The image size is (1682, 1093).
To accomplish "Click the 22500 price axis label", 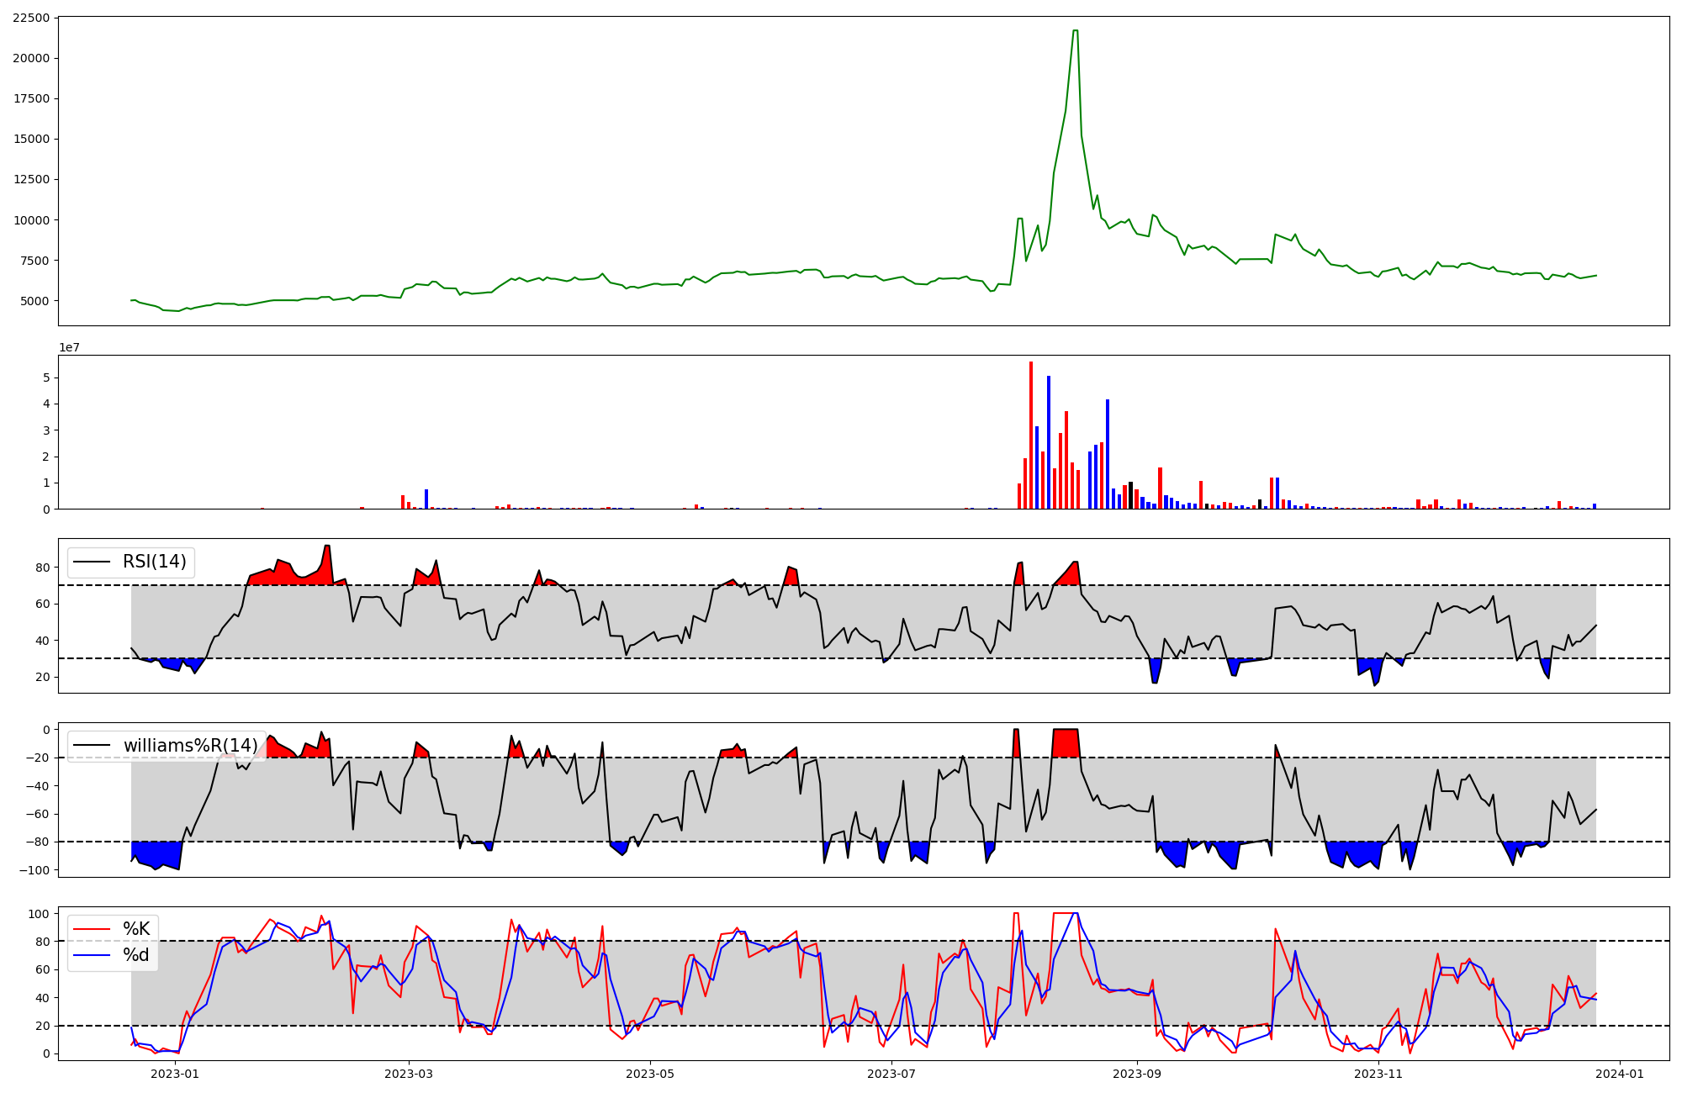I will (x=31, y=18).
